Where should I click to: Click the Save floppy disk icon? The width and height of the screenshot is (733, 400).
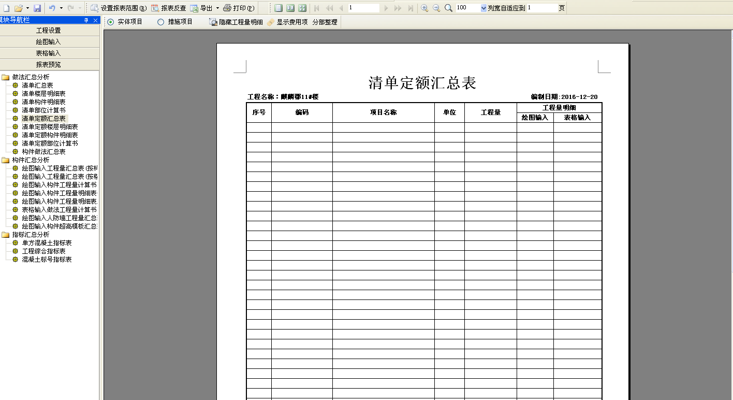point(37,8)
